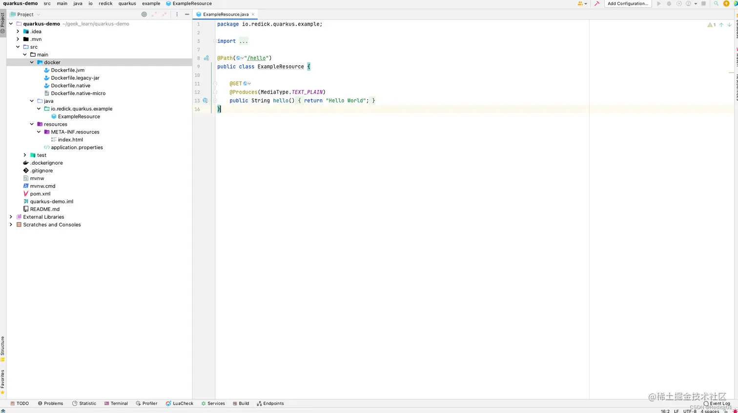Screen dimensions: 738x413
Task: Collapse the META-INF.resources folder
Action: click(x=39, y=132)
